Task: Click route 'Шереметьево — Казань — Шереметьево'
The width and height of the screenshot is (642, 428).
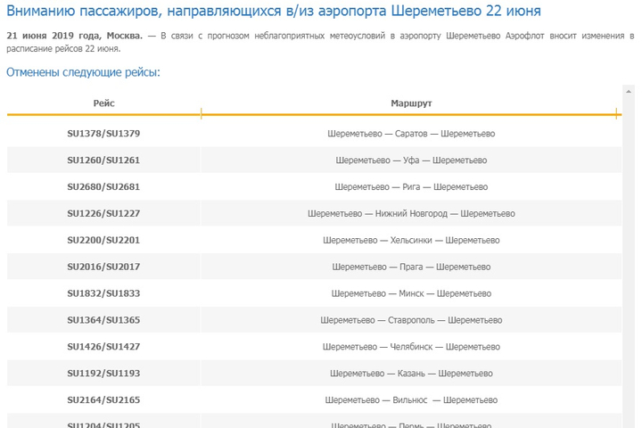Action: [411, 373]
